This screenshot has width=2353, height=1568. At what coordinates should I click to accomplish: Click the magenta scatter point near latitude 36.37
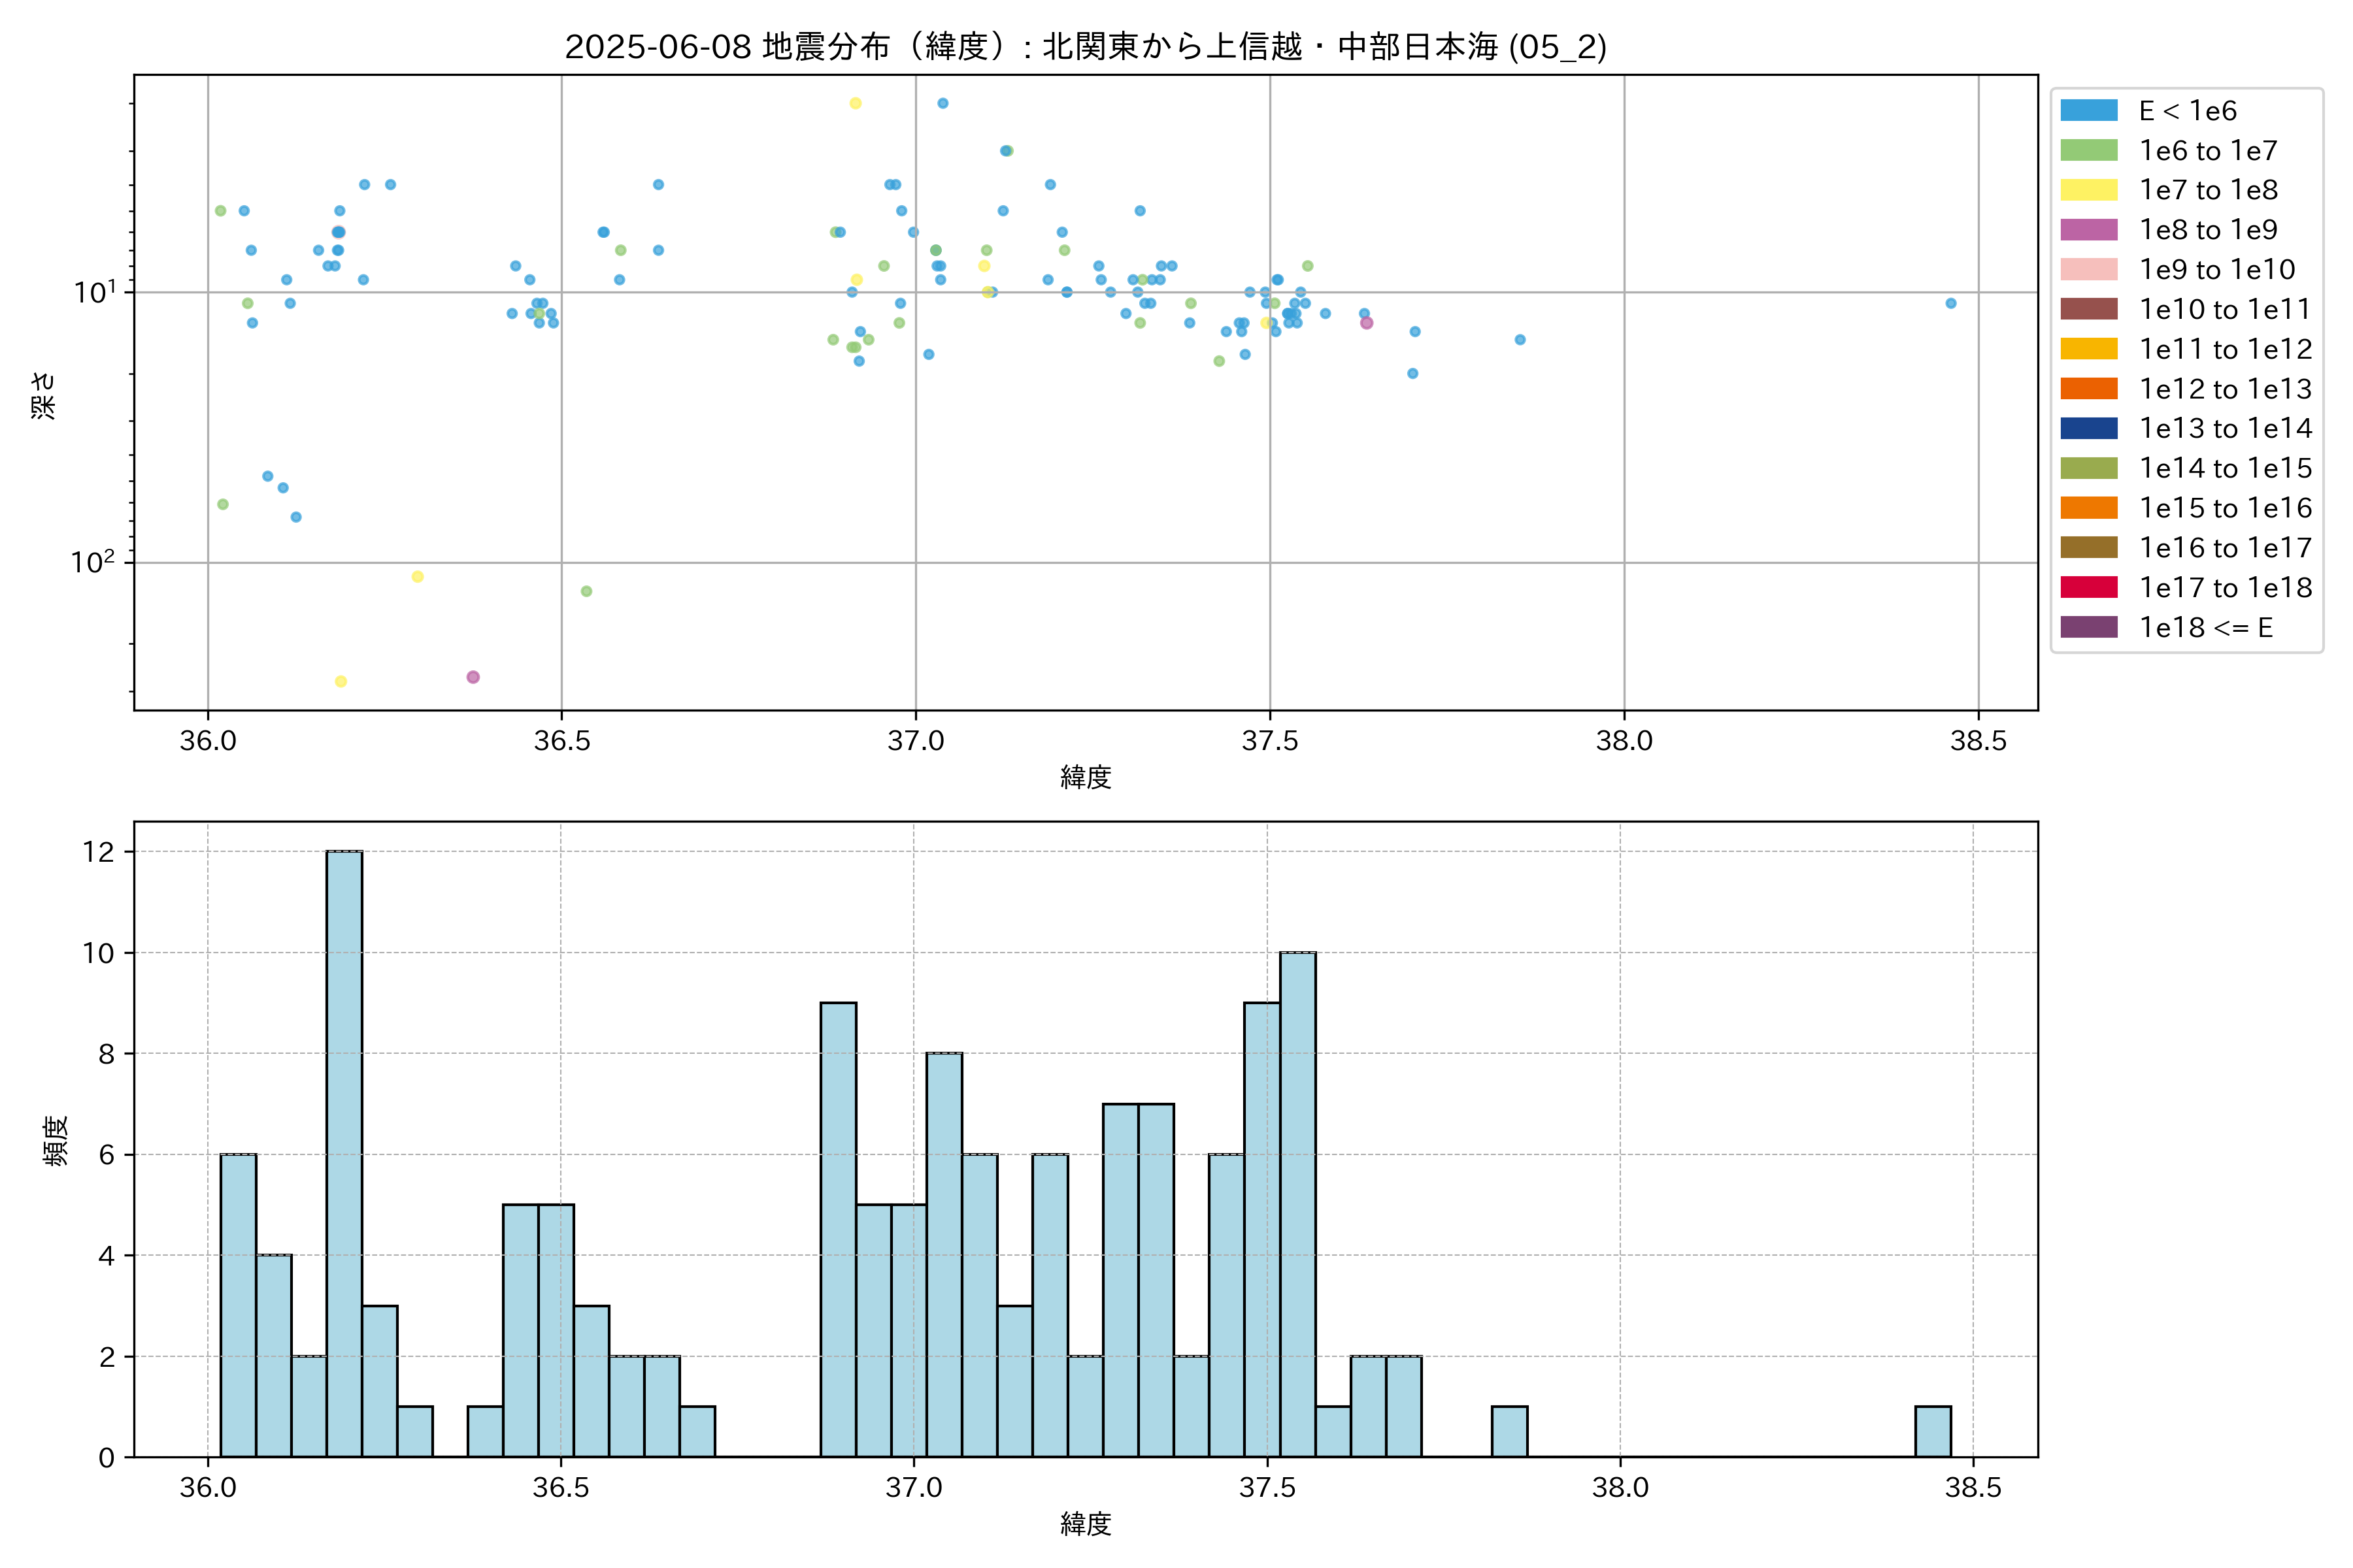click(x=473, y=677)
